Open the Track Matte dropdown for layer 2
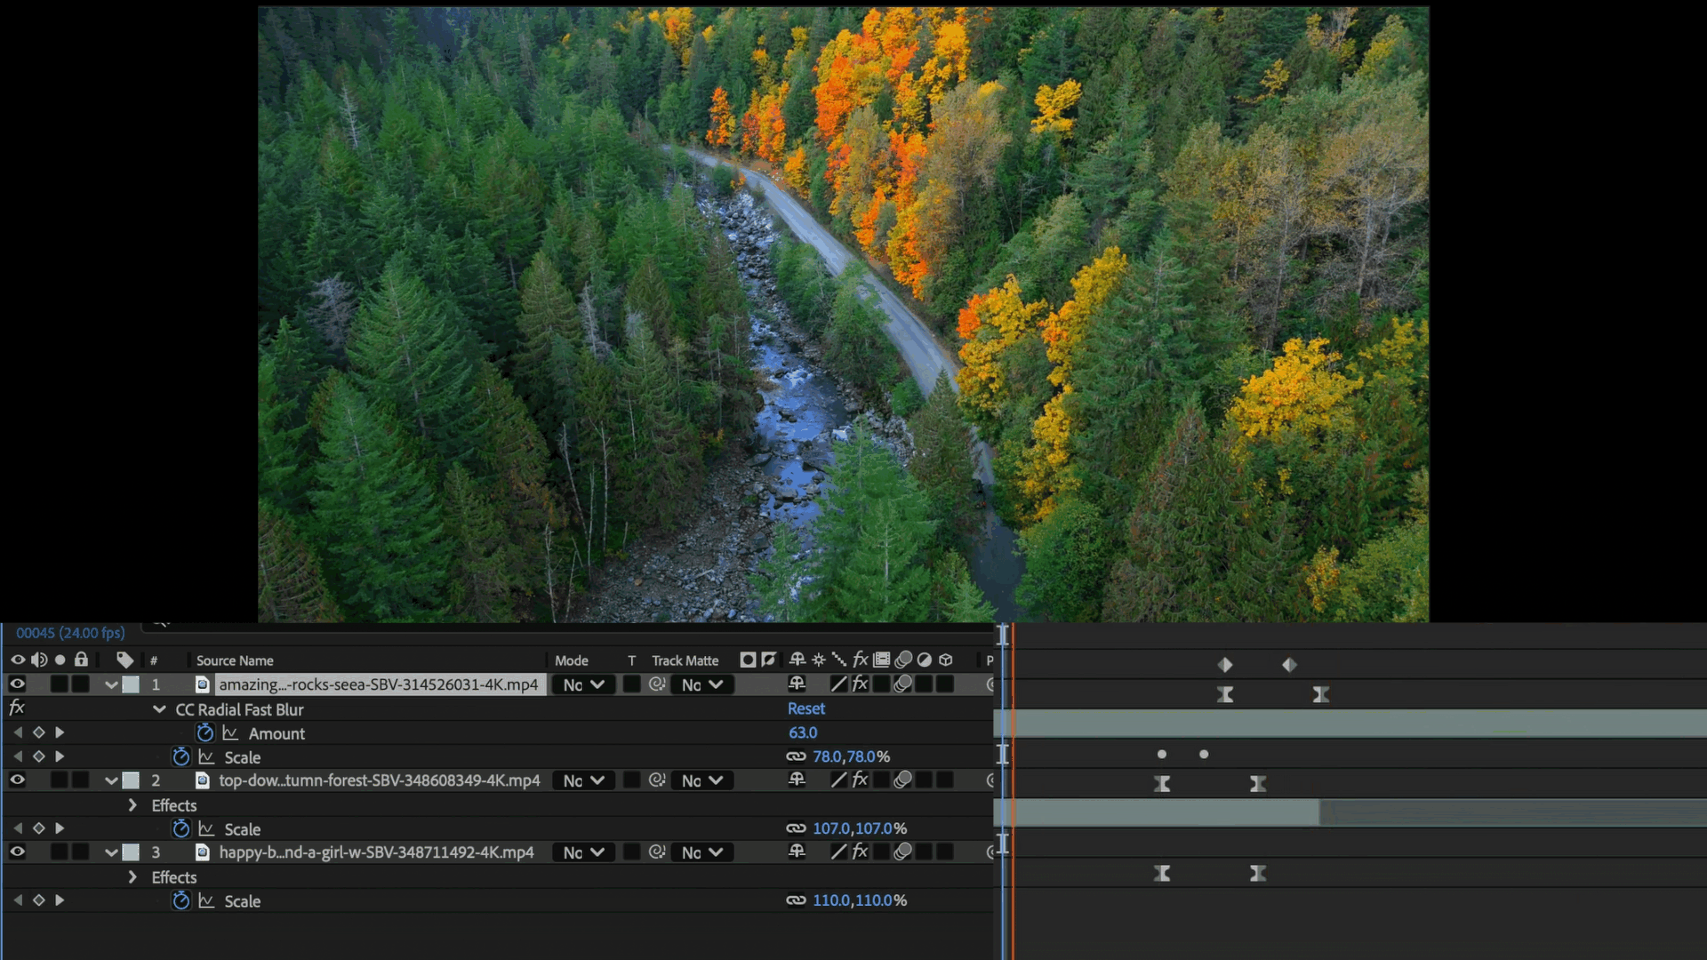 click(x=702, y=780)
